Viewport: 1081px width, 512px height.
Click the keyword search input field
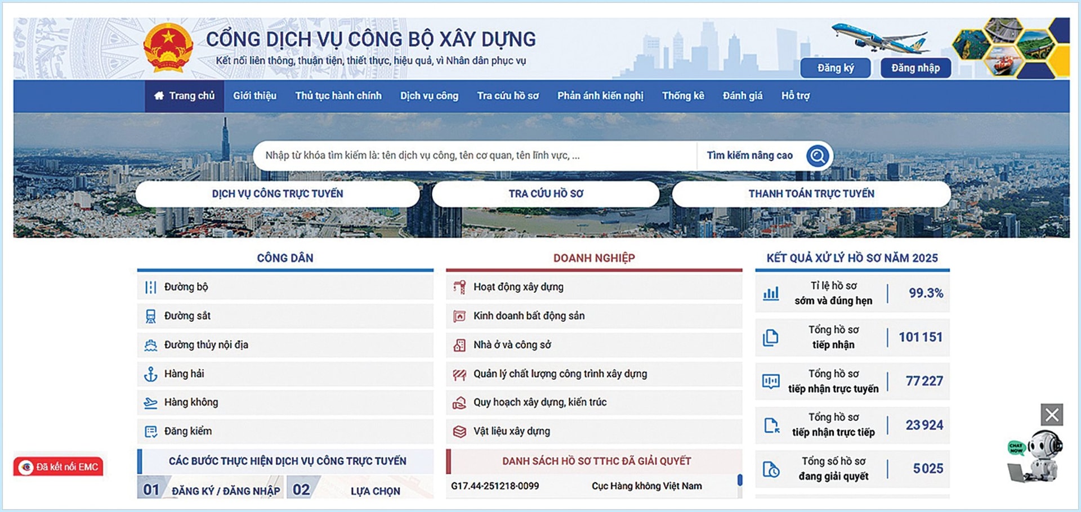450,155
